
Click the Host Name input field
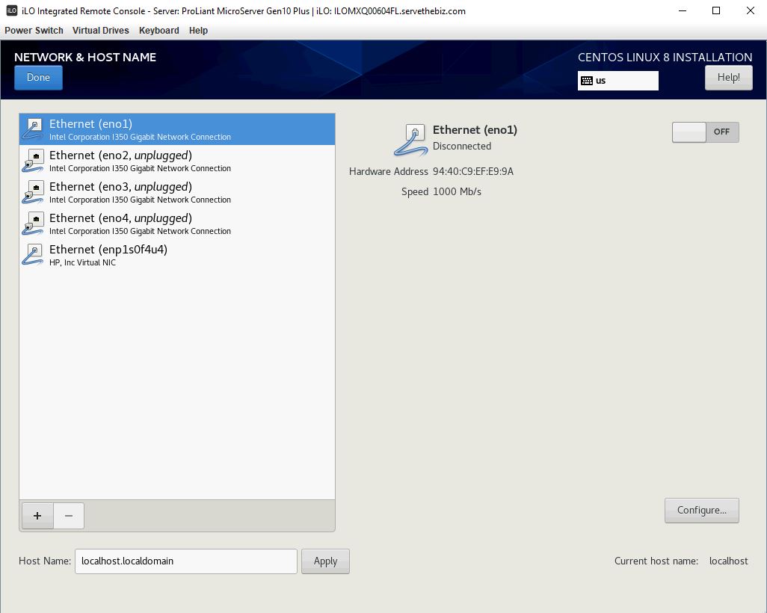point(186,561)
